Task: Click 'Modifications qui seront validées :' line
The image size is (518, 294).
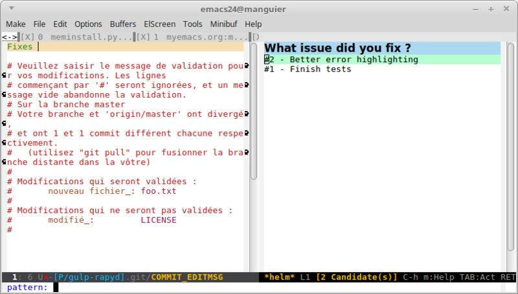Action: click(102, 182)
